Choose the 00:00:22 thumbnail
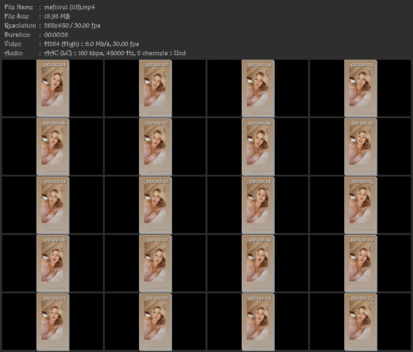 pos(155,322)
